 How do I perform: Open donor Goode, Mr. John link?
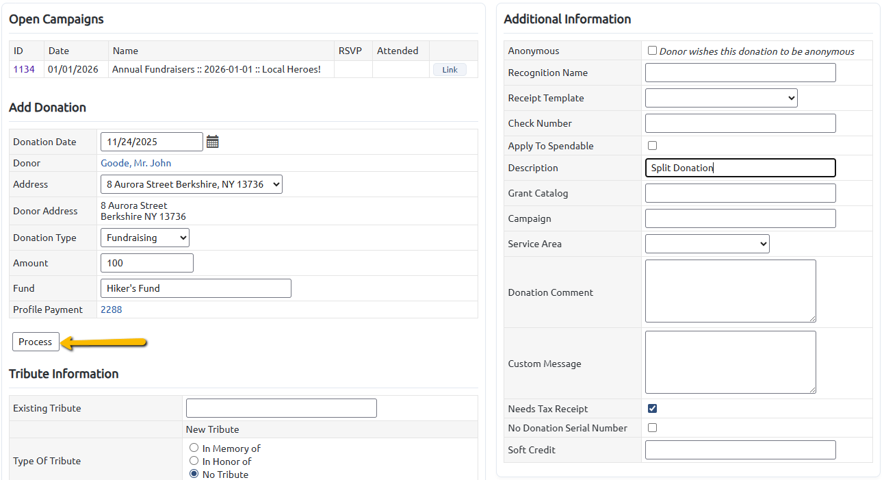click(136, 163)
